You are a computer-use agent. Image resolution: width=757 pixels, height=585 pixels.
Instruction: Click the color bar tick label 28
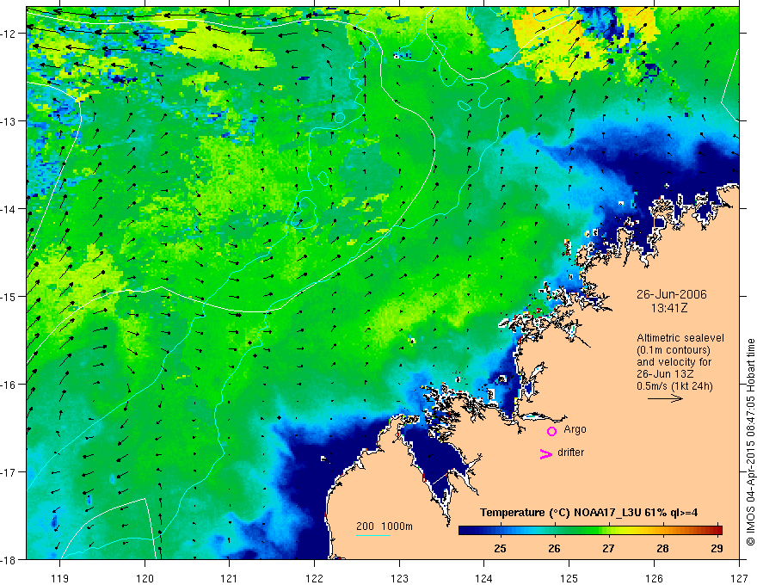pos(663,548)
